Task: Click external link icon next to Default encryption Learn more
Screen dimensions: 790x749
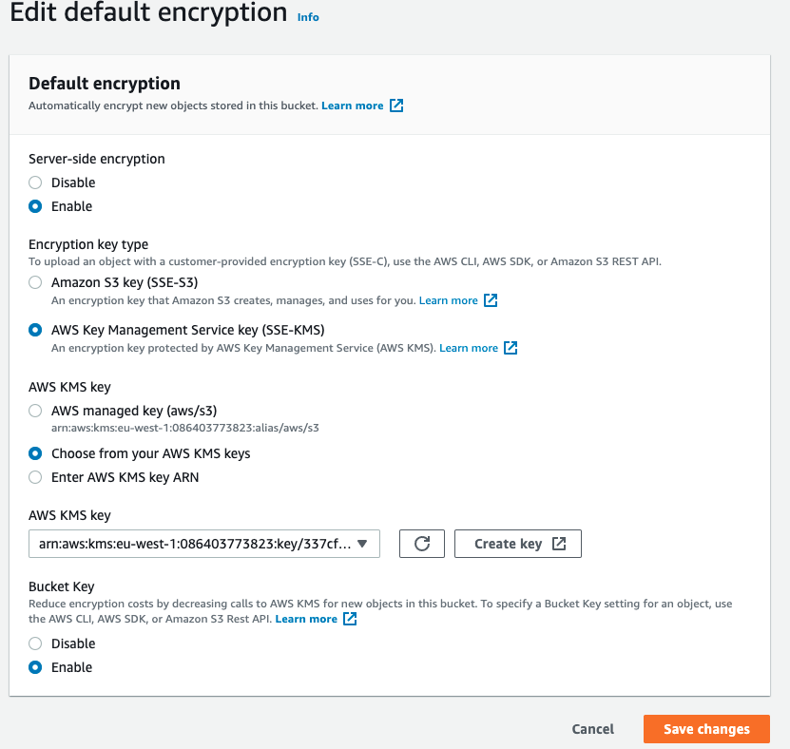Action: pos(397,106)
